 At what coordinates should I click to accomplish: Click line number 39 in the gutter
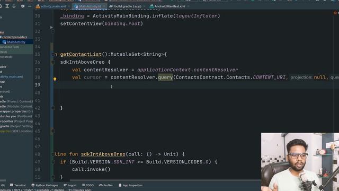click(38, 85)
